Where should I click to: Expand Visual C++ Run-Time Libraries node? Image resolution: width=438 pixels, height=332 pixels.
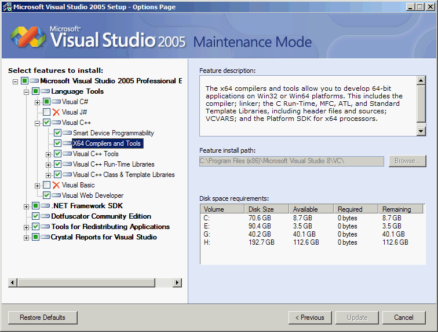click(48, 165)
